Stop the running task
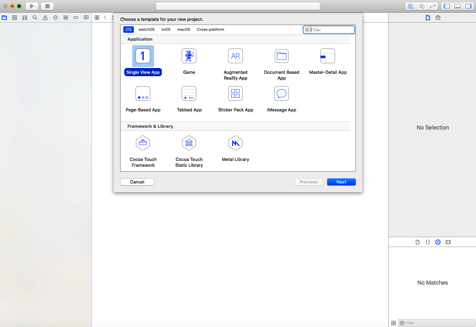Screen dimensions: 476x327 pos(47,6)
